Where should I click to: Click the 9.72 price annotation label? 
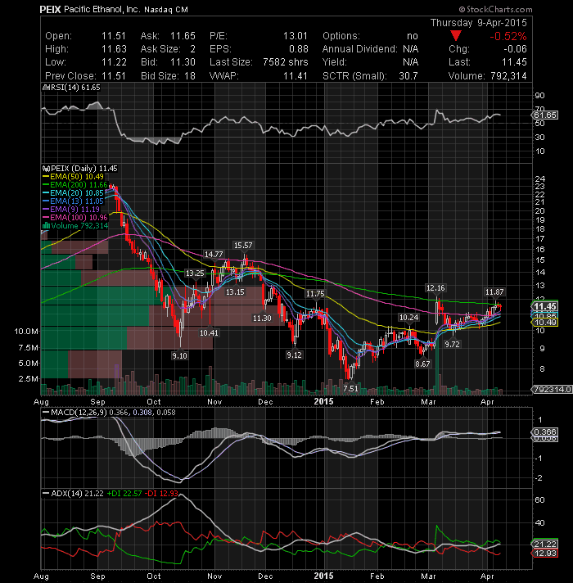(452, 344)
